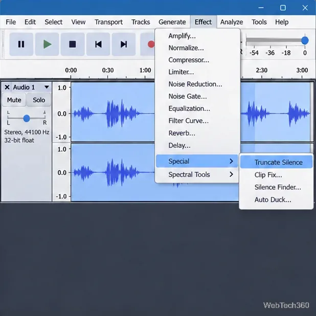Mute the Audio 1 track
The width and height of the screenshot is (316, 316).
coord(14,100)
